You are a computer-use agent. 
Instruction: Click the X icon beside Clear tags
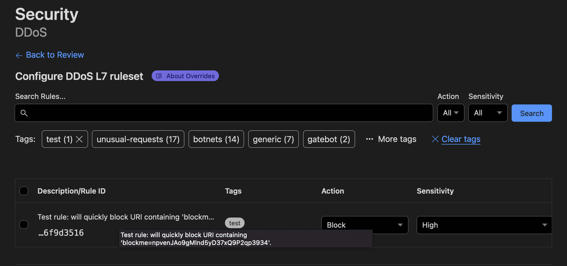tap(435, 139)
